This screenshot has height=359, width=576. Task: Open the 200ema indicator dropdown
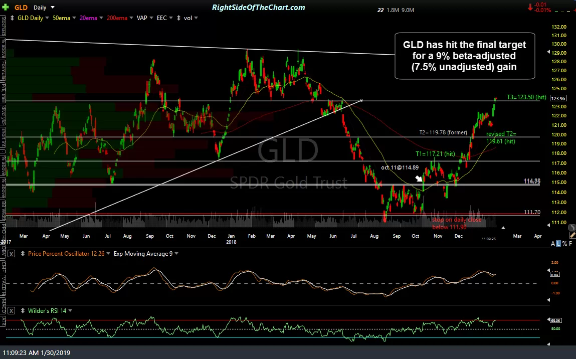131,18
